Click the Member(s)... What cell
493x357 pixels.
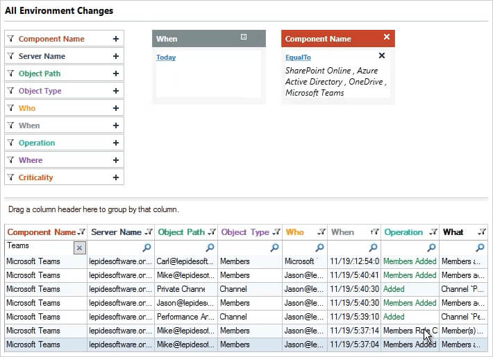(463, 330)
